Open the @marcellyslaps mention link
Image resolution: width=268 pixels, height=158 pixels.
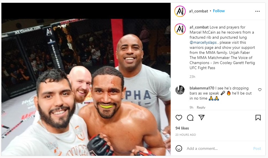[x=203, y=42]
